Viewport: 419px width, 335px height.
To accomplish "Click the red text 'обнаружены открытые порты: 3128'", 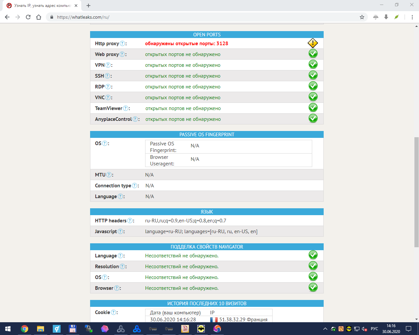I will click(187, 44).
